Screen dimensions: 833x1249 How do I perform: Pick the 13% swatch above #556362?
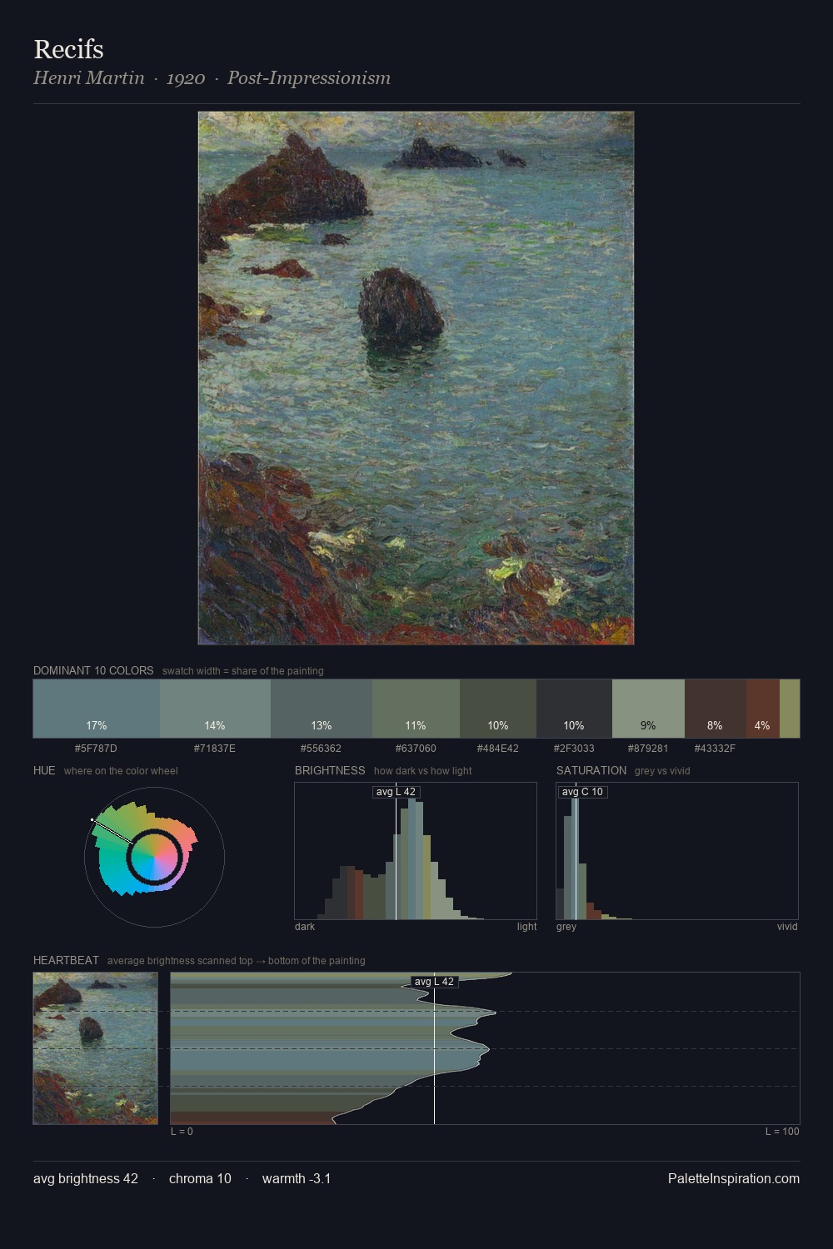322,709
